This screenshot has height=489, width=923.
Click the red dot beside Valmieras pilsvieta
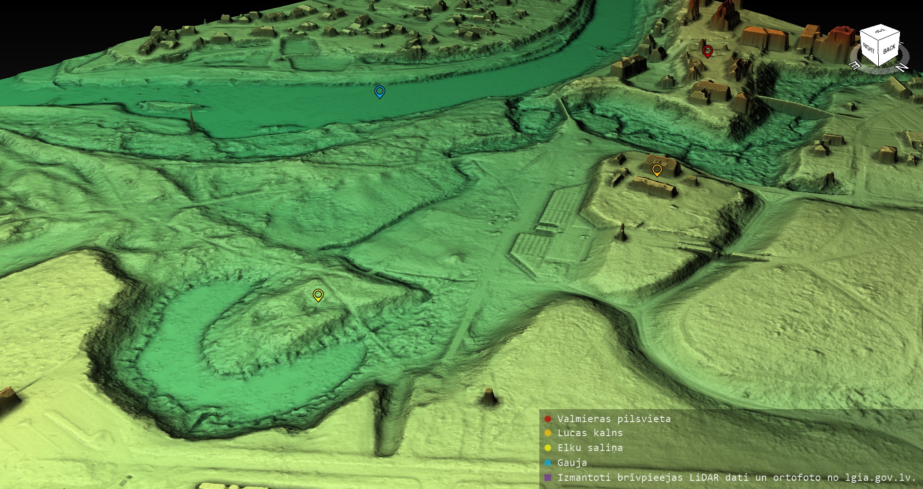[x=548, y=419]
